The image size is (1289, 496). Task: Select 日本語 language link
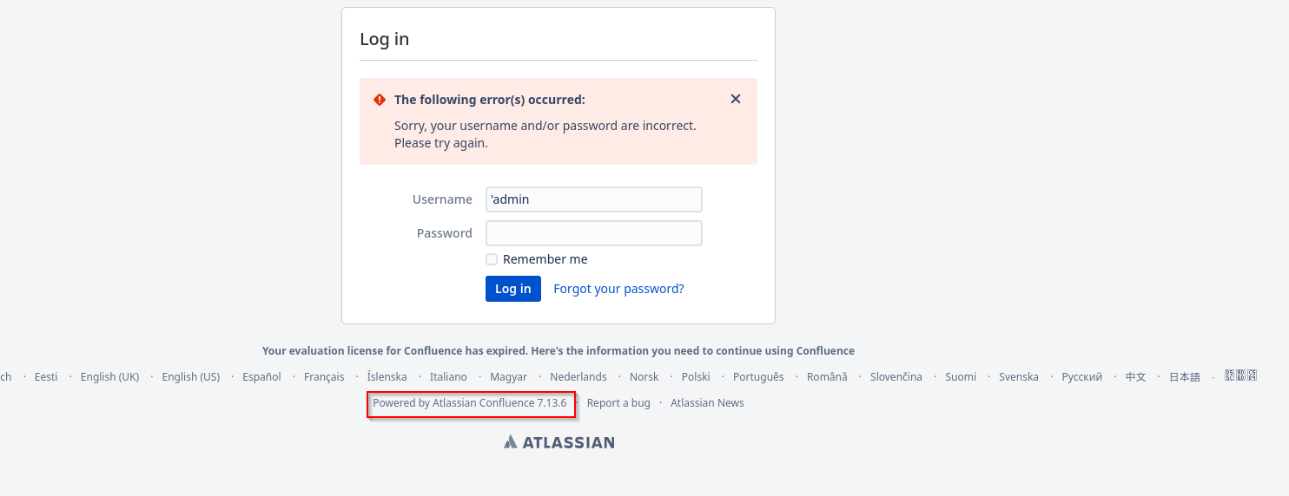(x=1184, y=377)
